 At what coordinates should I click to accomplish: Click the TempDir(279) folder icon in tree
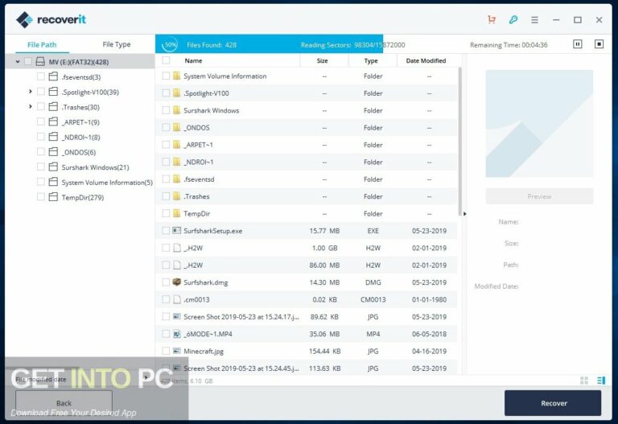click(53, 197)
